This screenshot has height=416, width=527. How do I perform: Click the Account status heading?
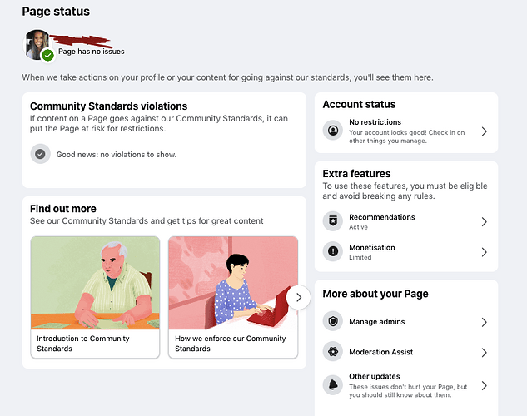(x=359, y=105)
